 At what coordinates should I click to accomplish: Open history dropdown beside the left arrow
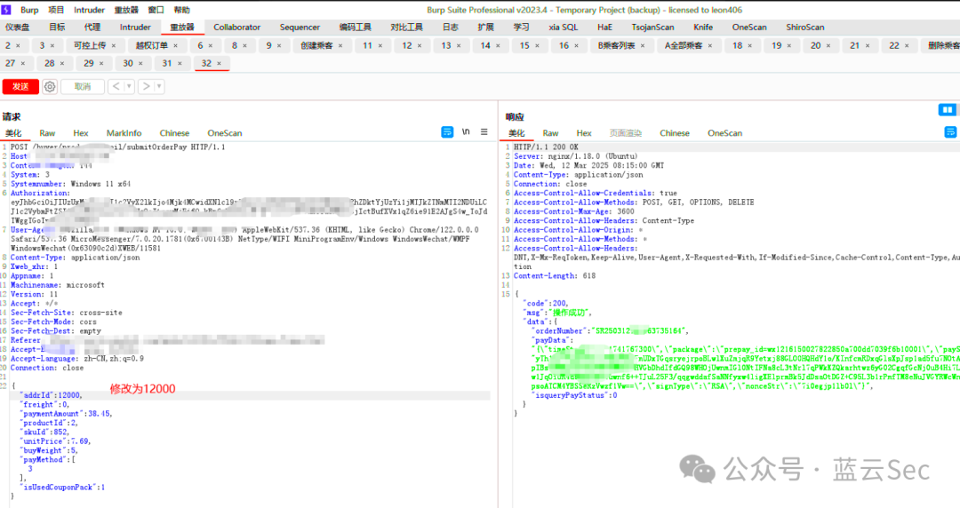coord(129,87)
